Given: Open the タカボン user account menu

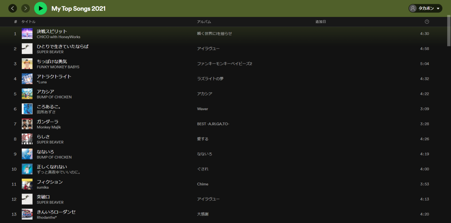Looking at the screenshot, I should click(425, 8).
